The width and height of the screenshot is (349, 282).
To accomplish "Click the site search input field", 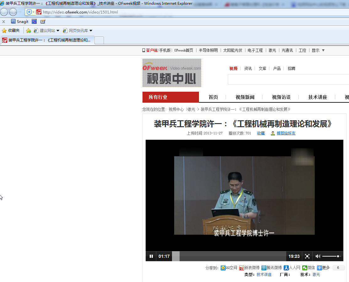I will point(288,79).
